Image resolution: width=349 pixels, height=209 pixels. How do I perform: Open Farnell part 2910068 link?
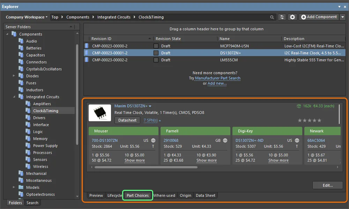[x=171, y=140]
